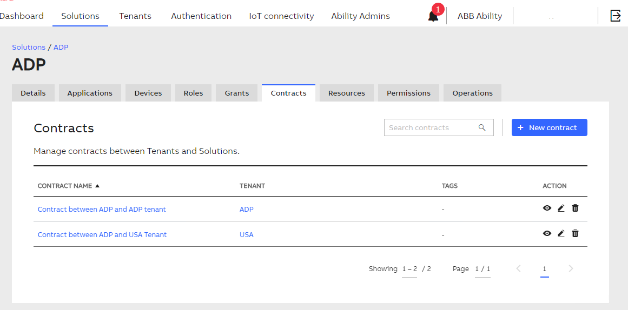628x310 pixels.
Task: Click the Tags column header
Action: [x=450, y=186]
